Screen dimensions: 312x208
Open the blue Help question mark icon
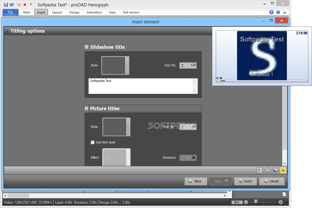point(271,12)
